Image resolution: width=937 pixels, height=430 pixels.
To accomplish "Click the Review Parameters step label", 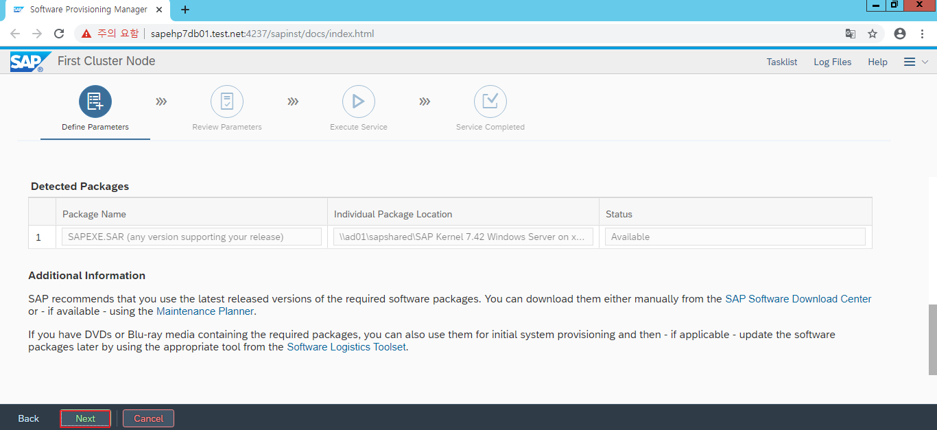I will (227, 127).
